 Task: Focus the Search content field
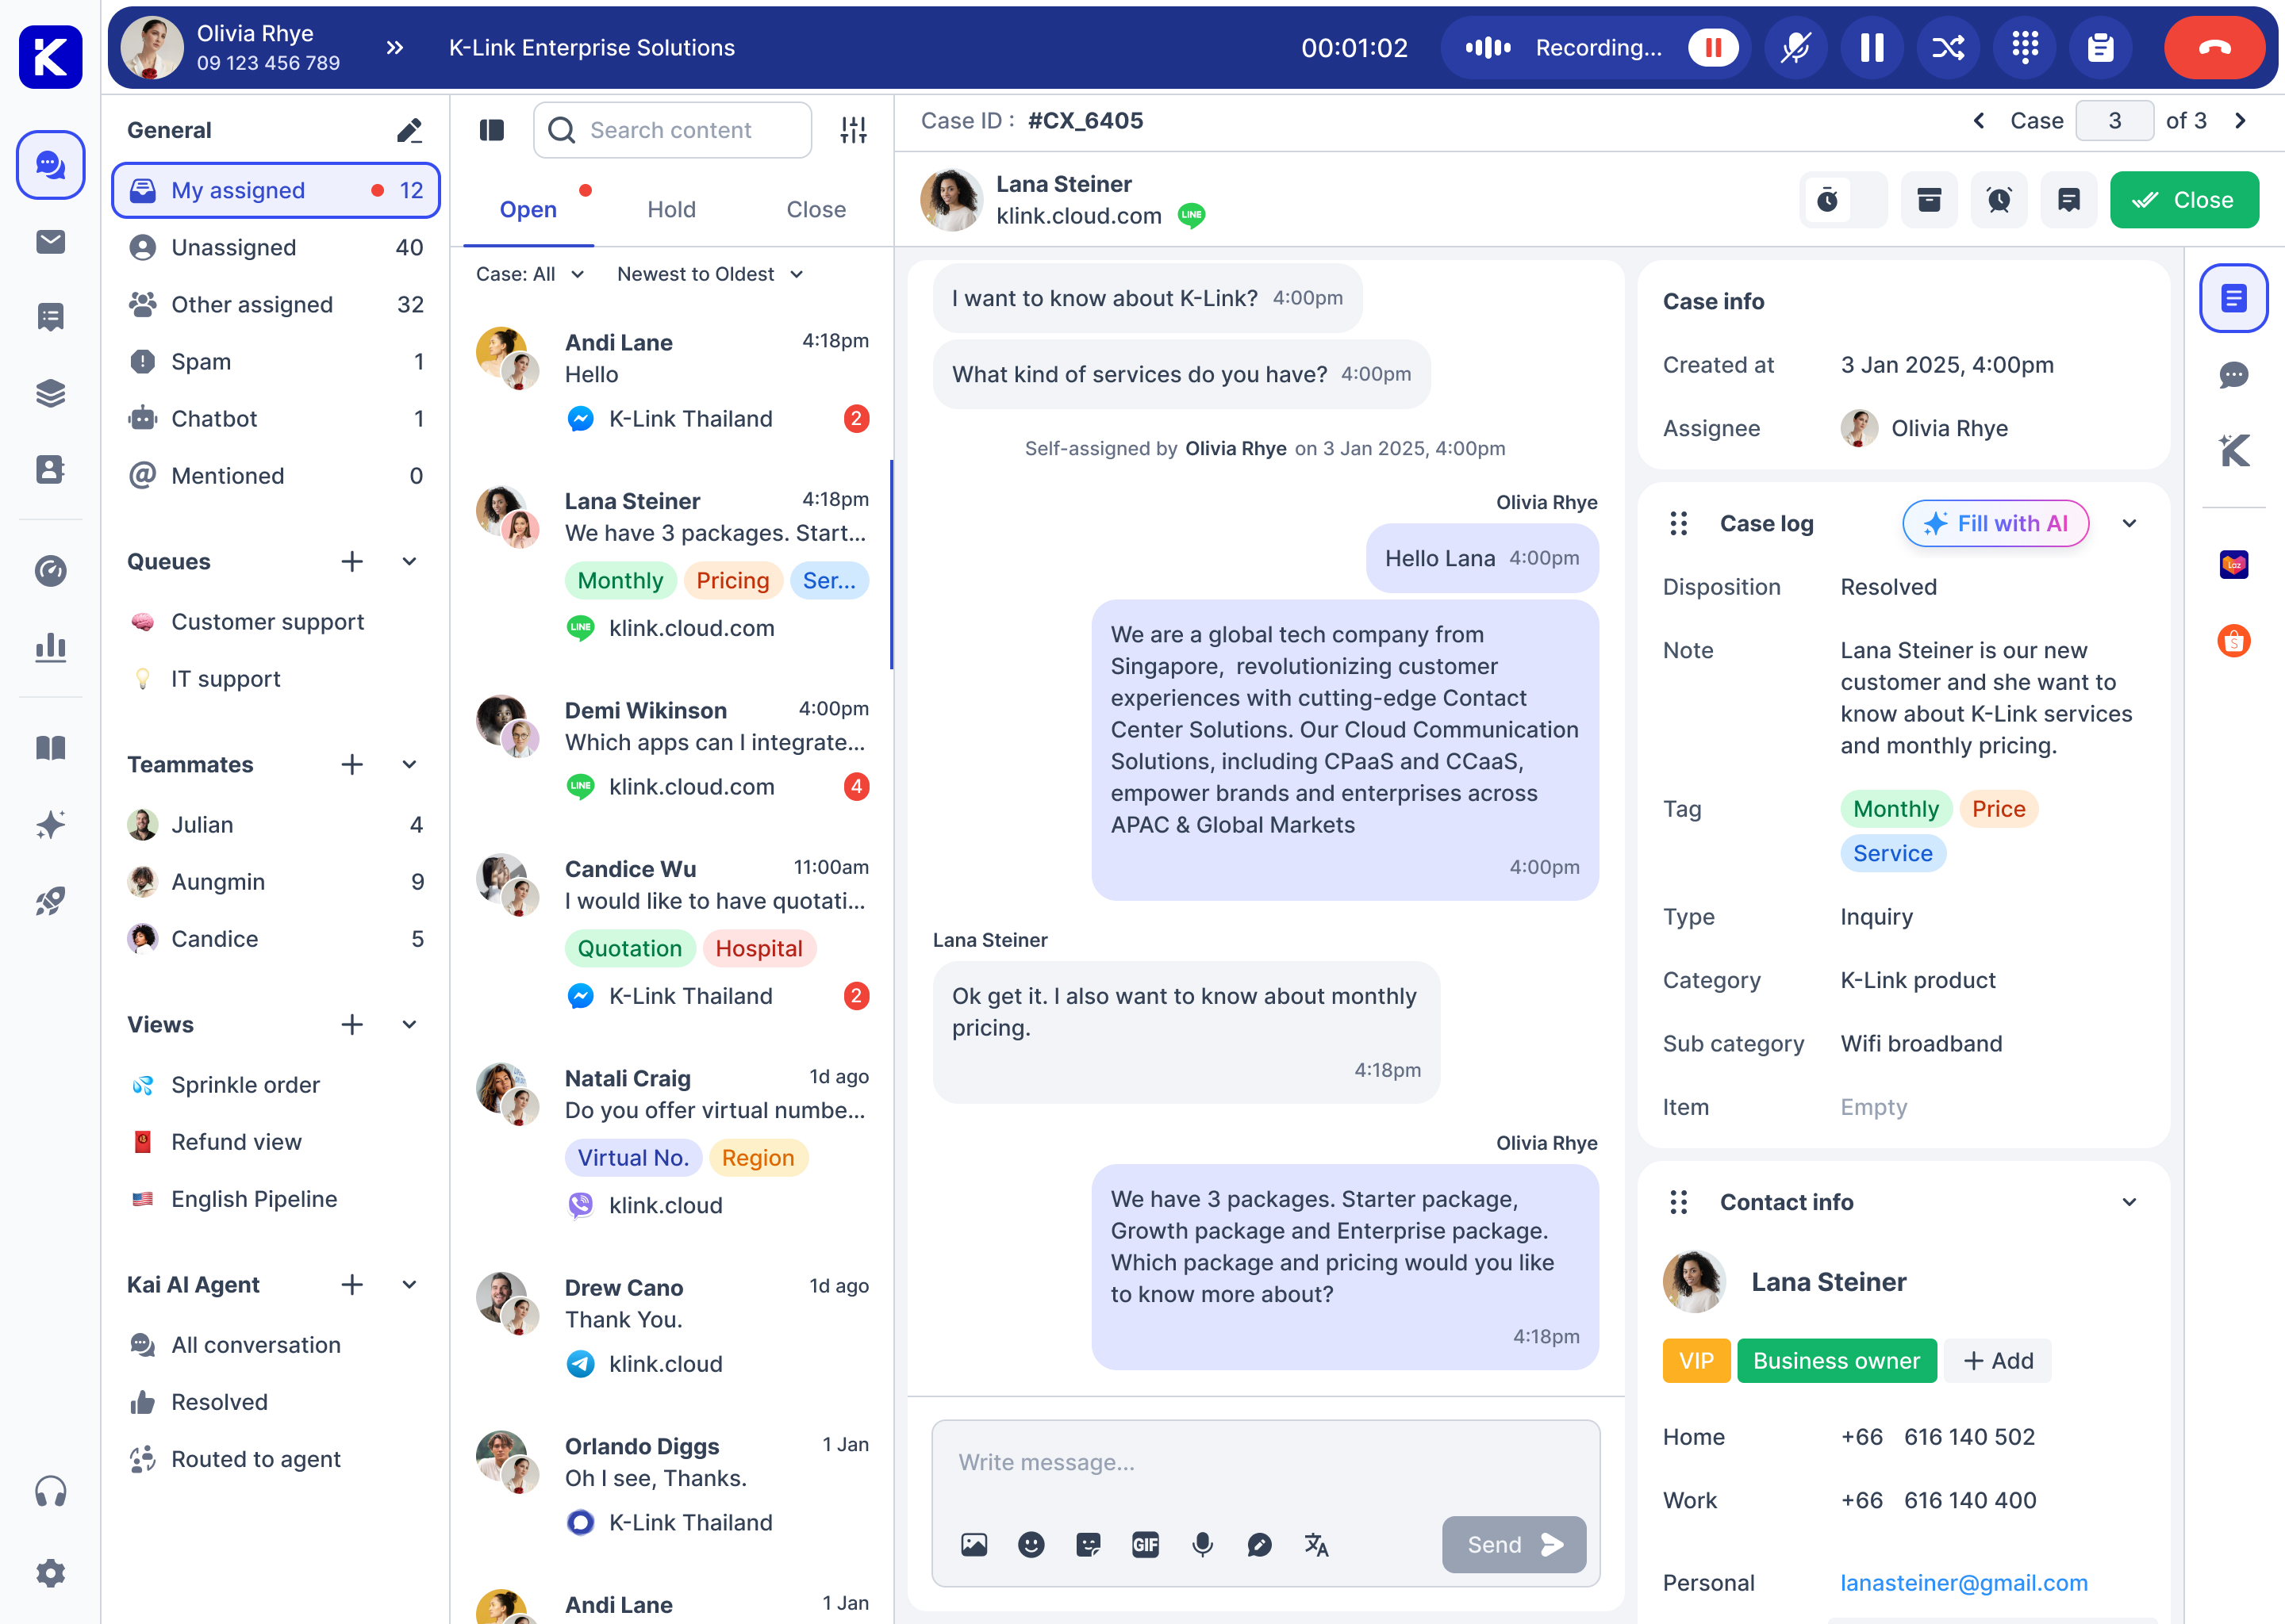click(x=672, y=130)
